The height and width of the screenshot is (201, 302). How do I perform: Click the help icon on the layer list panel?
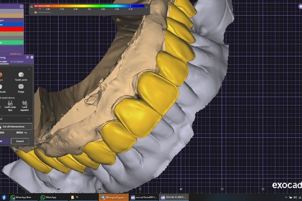click(22, 7)
